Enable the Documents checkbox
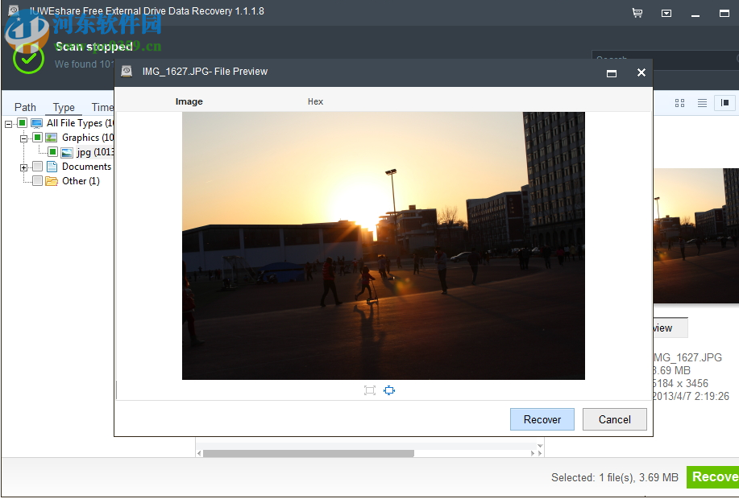Viewport: 739px width, 503px height. pyautogui.click(x=37, y=167)
